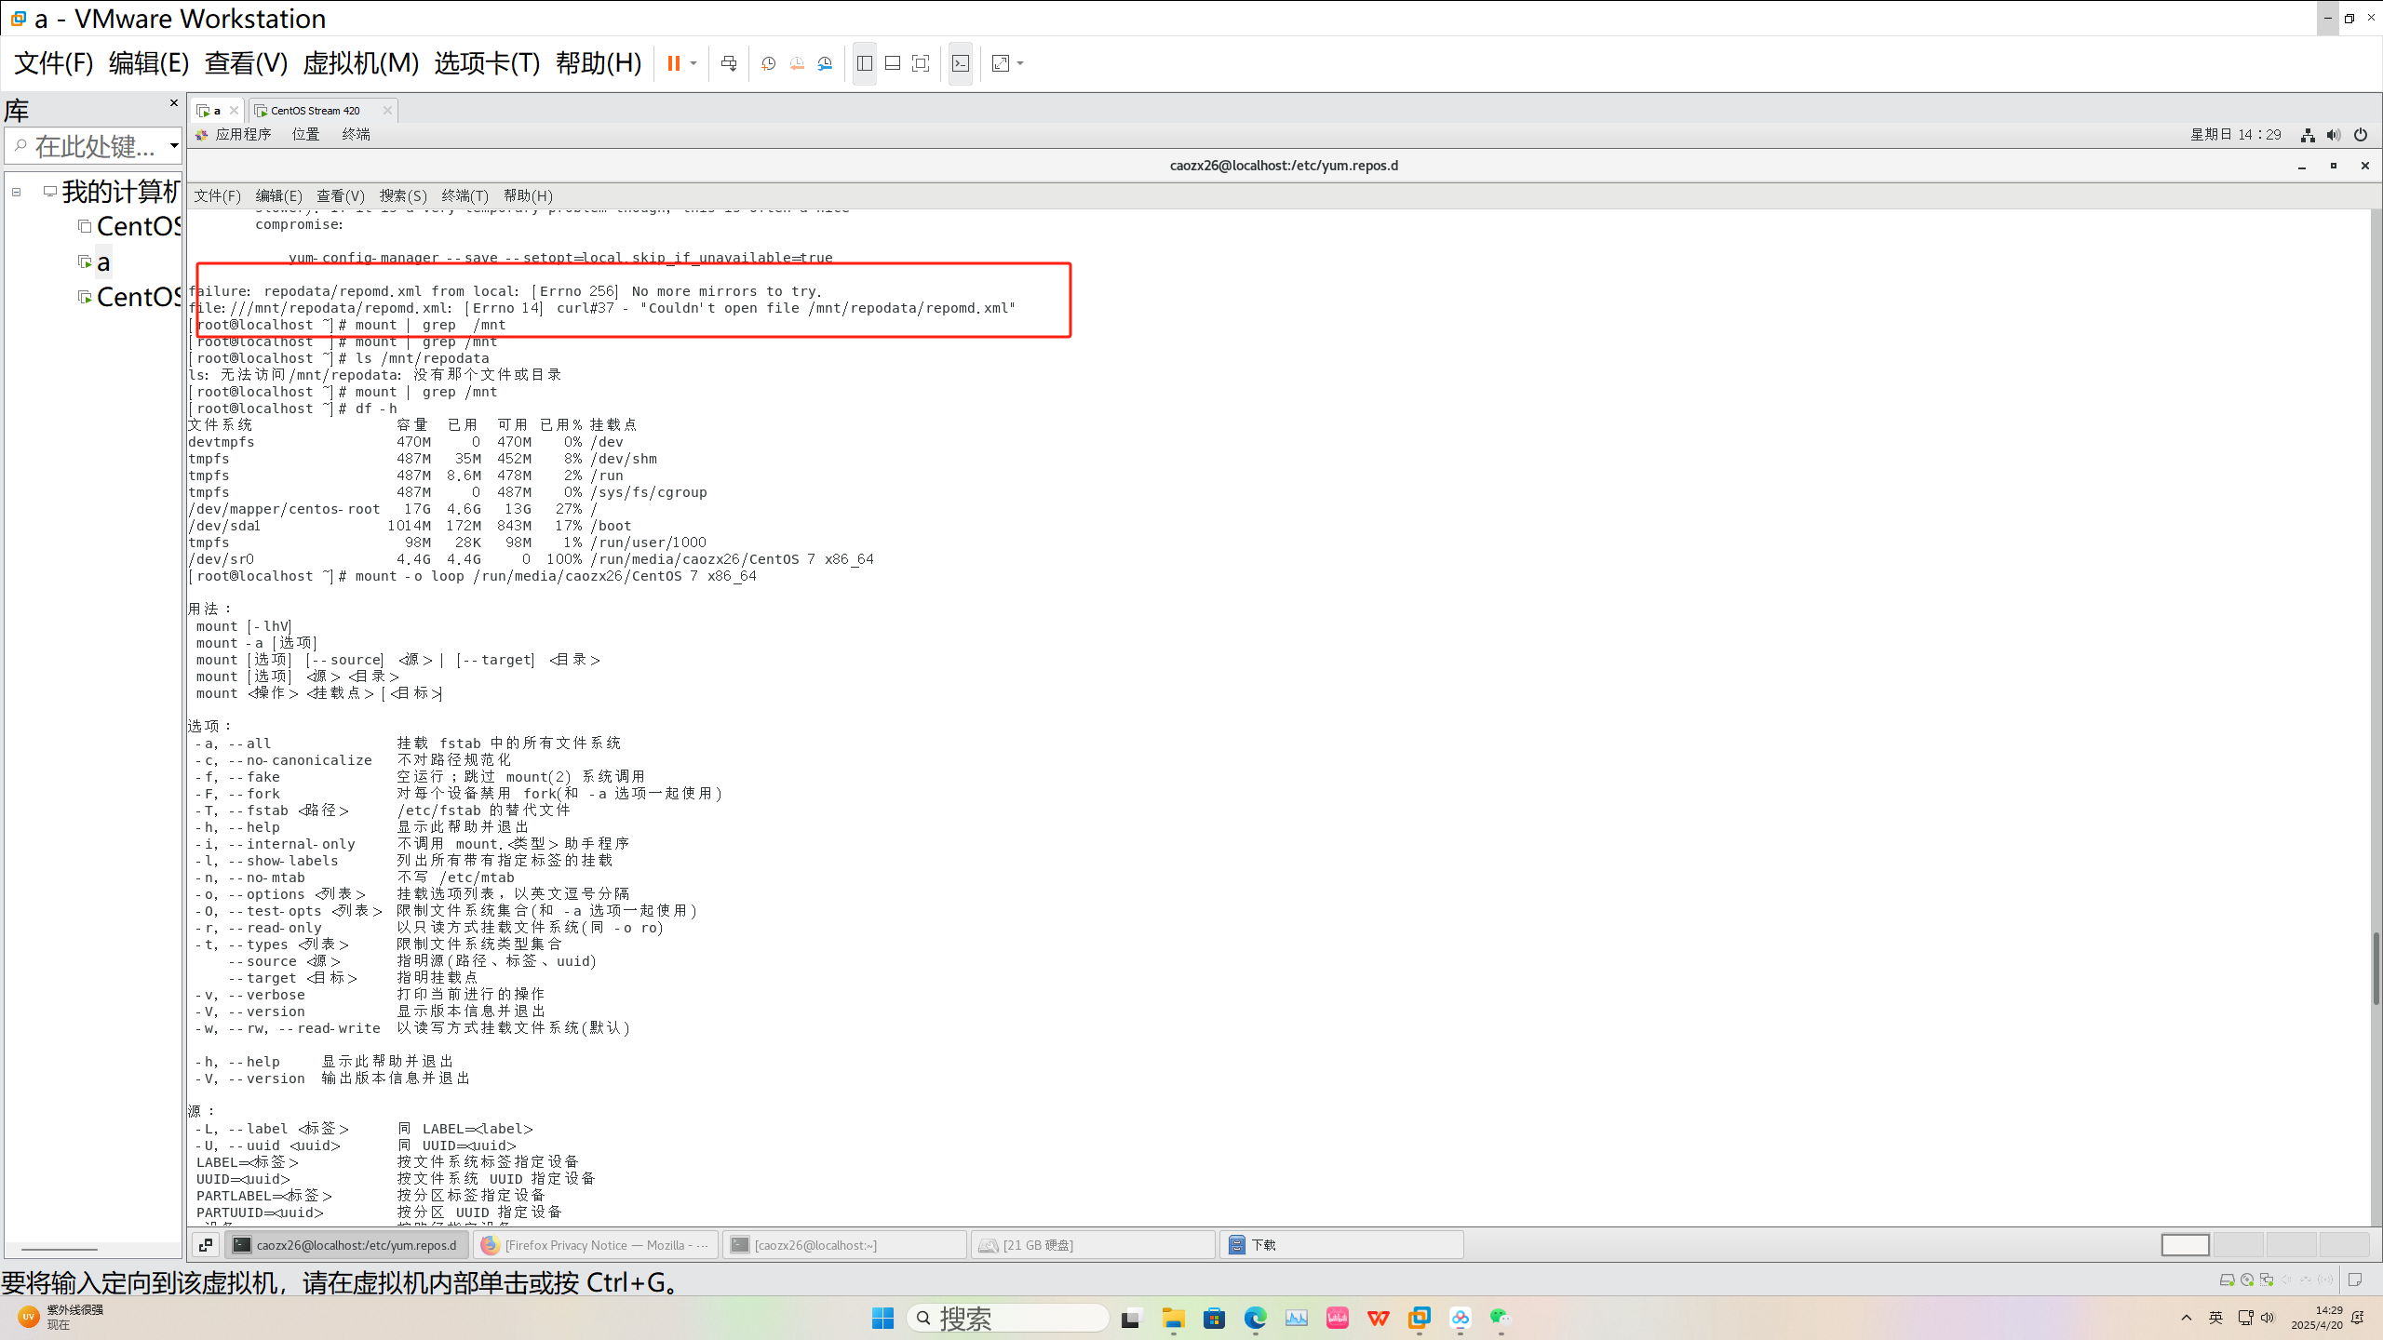This screenshot has width=2383, height=1340.
Task: Click the GNOME power icon
Action: point(2361,135)
